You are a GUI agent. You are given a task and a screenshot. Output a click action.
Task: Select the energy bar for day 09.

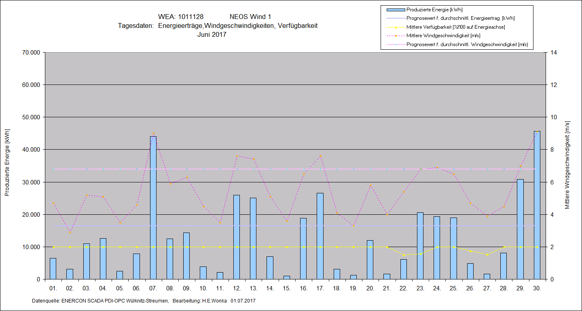[x=186, y=256]
